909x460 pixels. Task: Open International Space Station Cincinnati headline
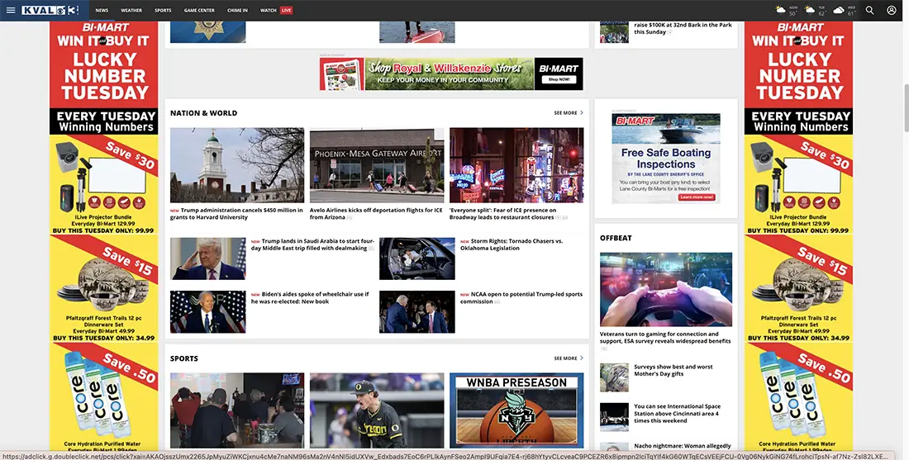(677, 414)
